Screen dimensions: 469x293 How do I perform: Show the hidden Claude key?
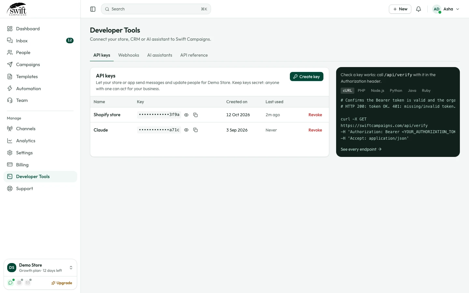pyautogui.click(x=186, y=130)
